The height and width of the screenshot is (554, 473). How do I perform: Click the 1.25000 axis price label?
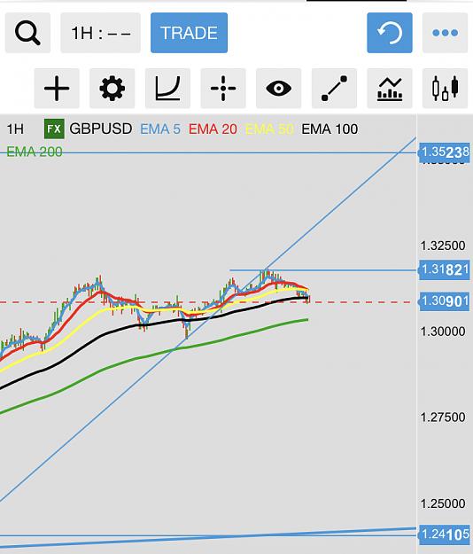tap(443, 503)
